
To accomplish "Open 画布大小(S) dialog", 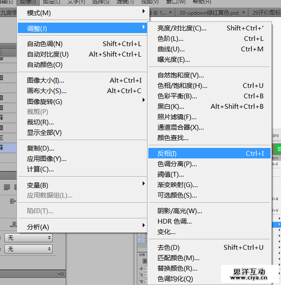I will coord(46,91).
